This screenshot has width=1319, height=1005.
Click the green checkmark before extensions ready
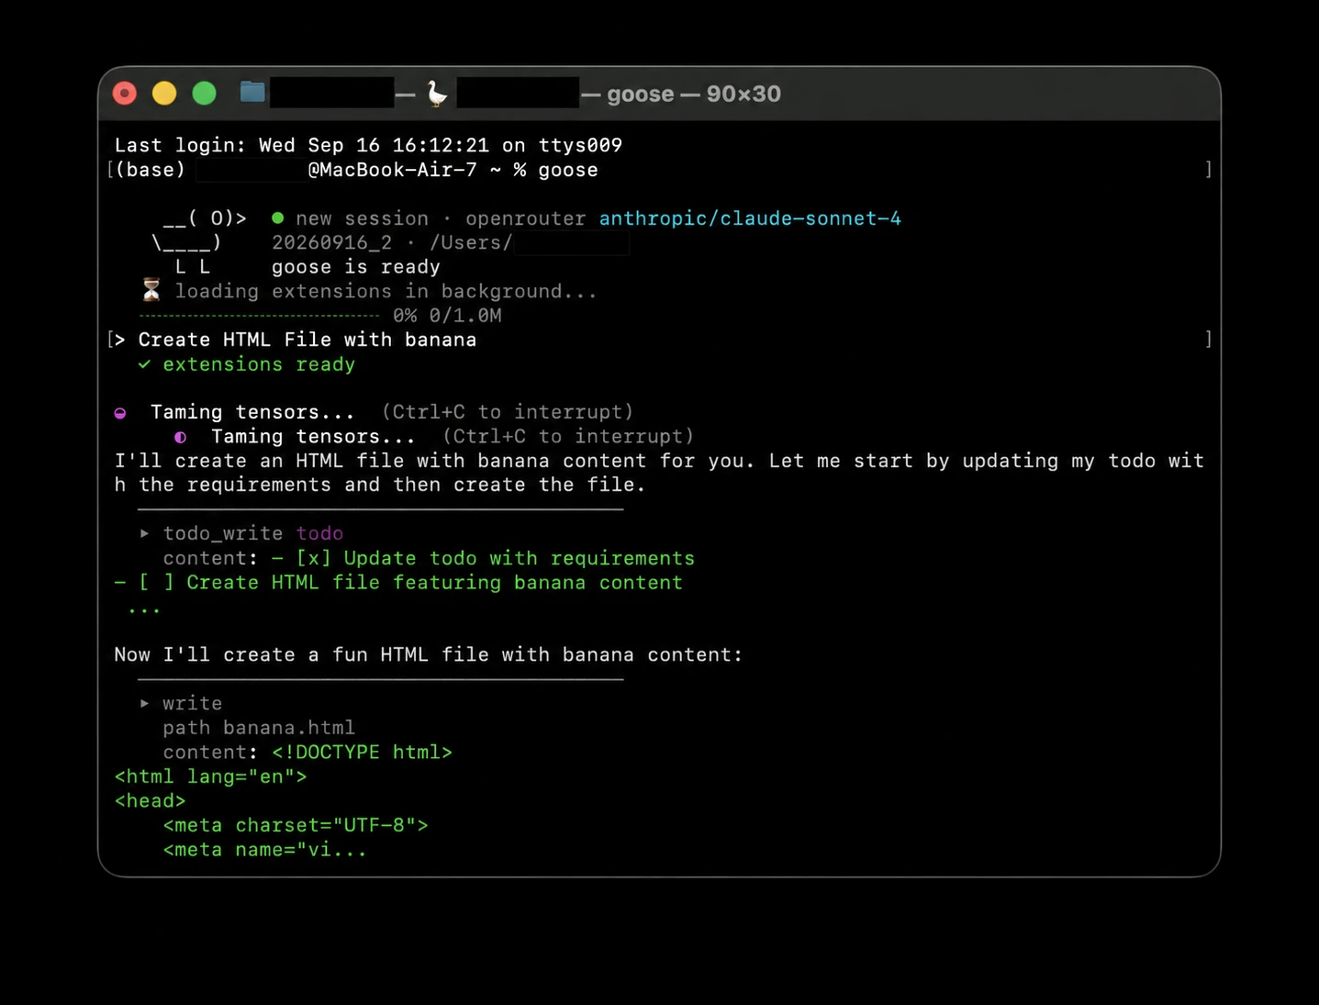coord(144,364)
